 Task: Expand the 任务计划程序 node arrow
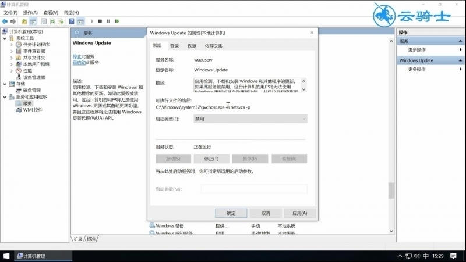point(12,45)
